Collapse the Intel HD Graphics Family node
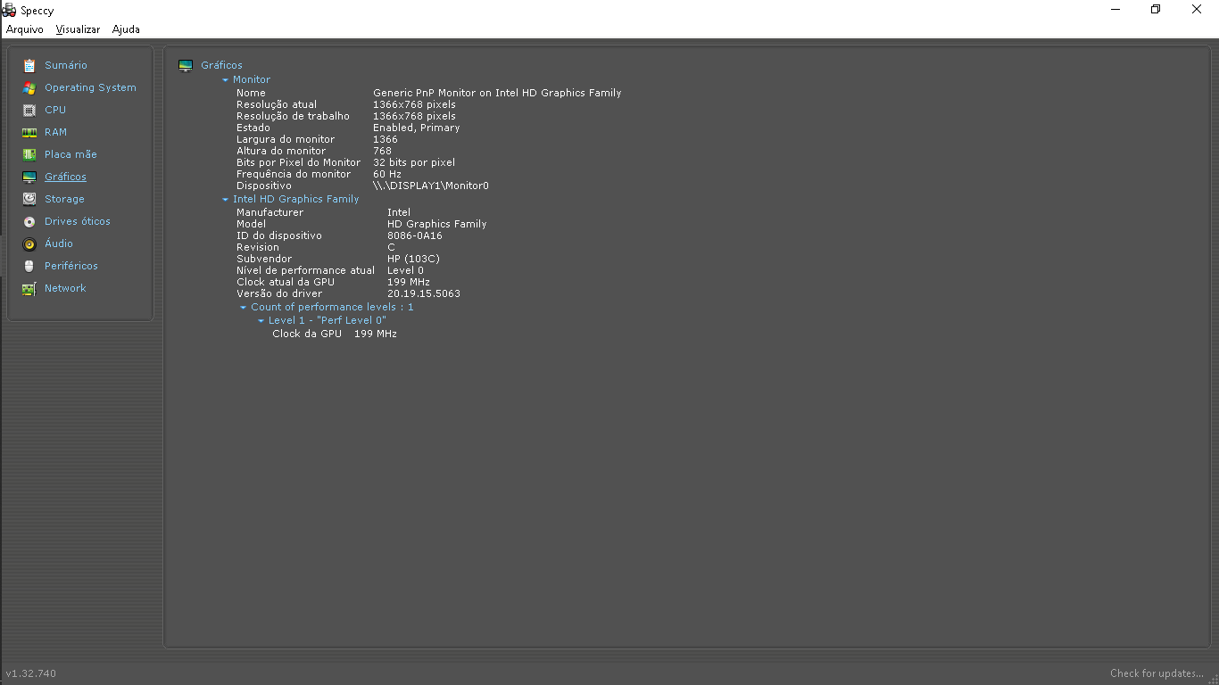Image resolution: width=1219 pixels, height=685 pixels. click(x=226, y=200)
